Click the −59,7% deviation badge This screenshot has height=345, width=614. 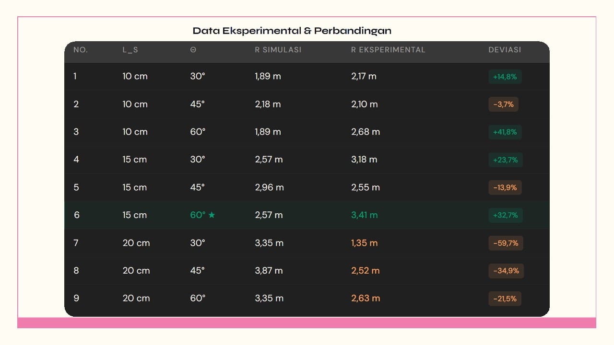(506, 243)
